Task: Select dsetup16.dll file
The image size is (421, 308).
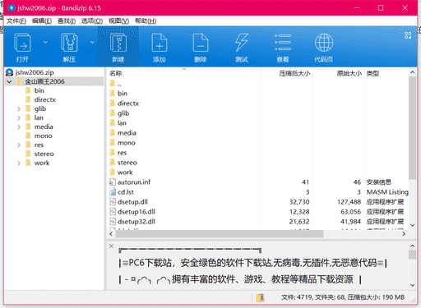Action: pyautogui.click(x=136, y=212)
